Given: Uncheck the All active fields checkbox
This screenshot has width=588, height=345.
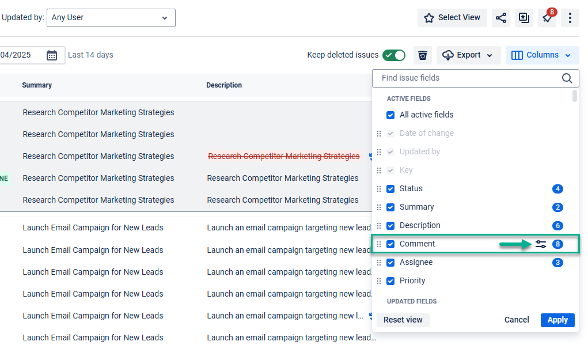Looking at the screenshot, I should (390, 115).
